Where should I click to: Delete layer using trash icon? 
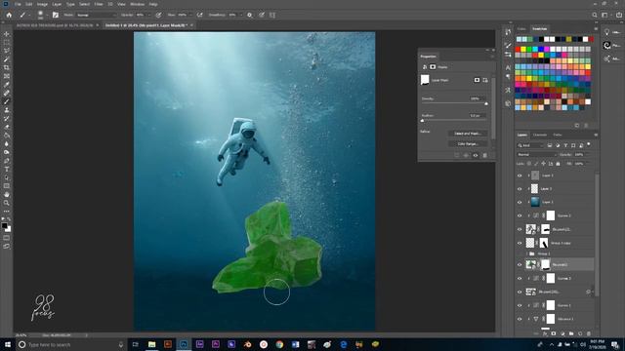[589, 333]
